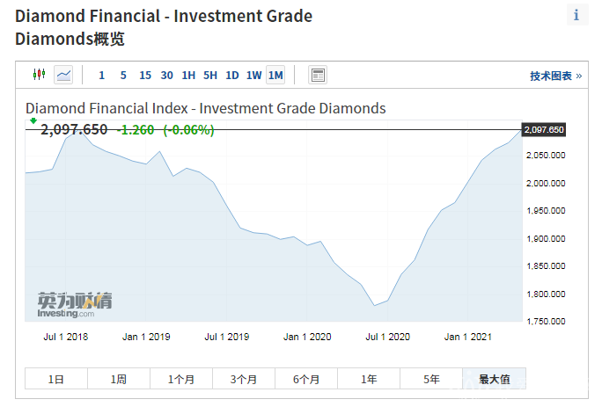Choose the 15-minute interval
Image resolution: width=602 pixels, height=414 pixels.
tap(145, 76)
